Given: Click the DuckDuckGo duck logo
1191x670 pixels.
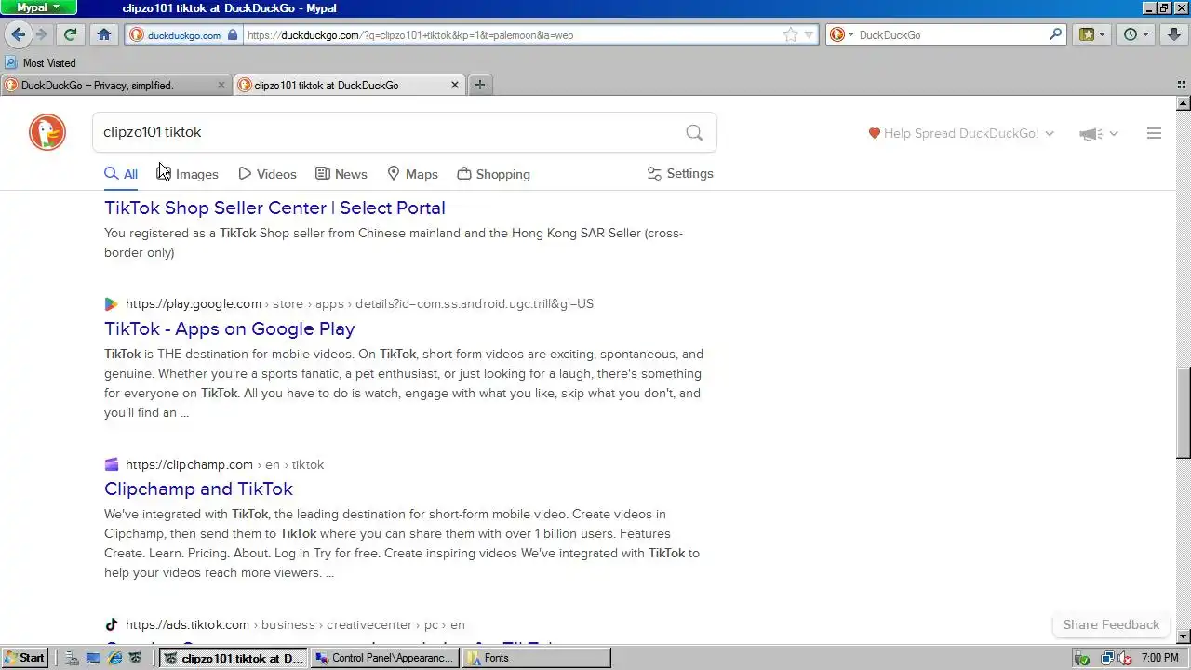Looking at the screenshot, I should point(47,132).
